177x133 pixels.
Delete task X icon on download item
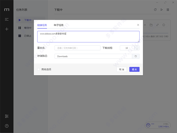(x=145, y=25)
